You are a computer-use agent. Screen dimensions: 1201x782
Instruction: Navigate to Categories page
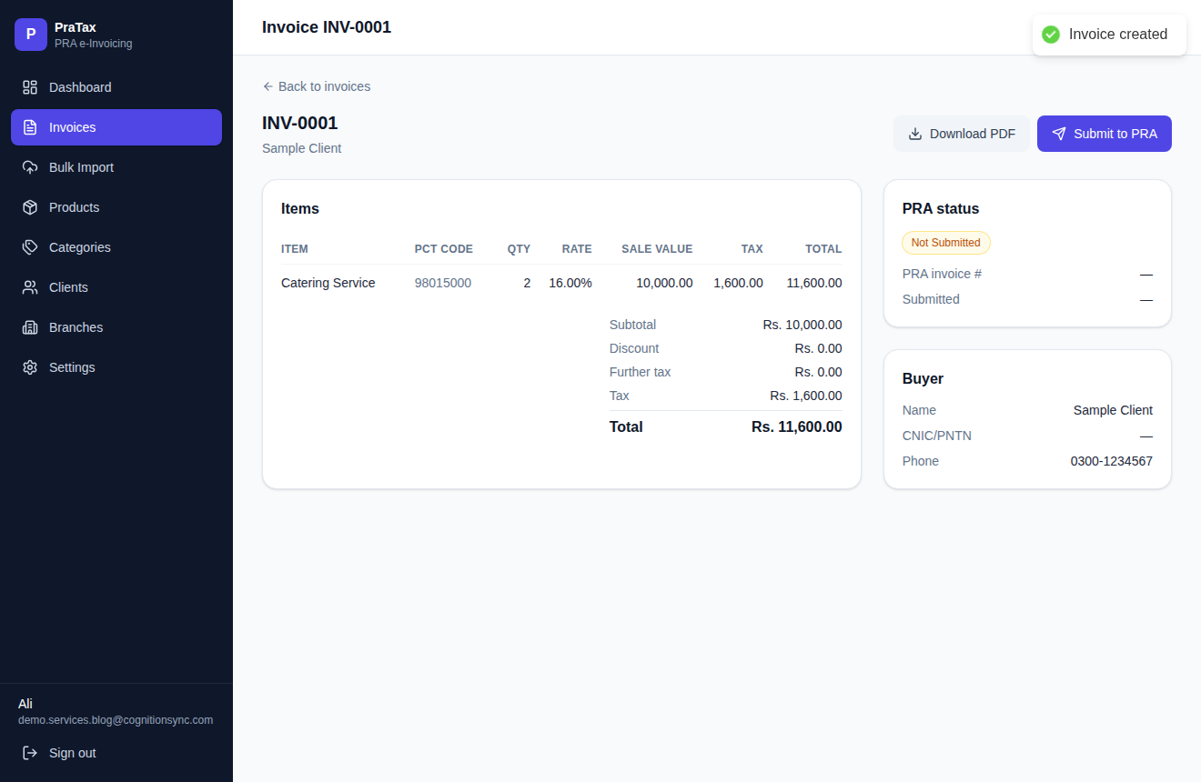(116, 247)
